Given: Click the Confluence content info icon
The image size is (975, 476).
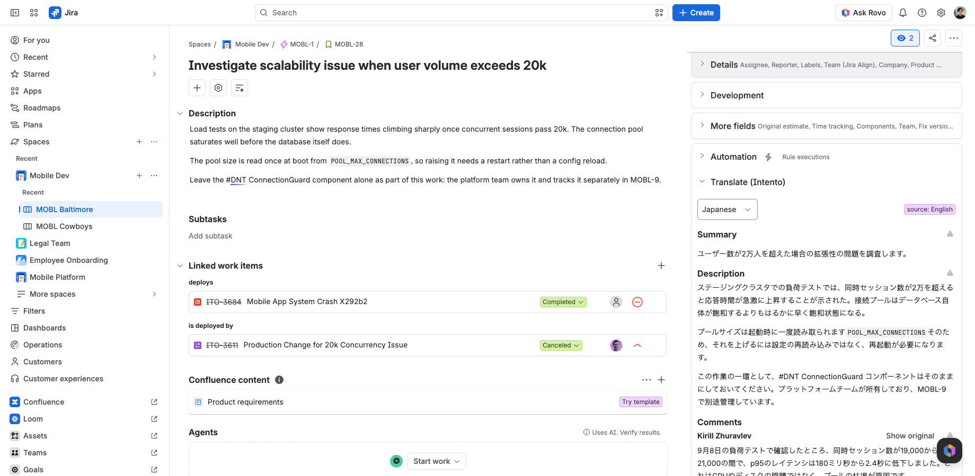Looking at the screenshot, I should pos(279,380).
